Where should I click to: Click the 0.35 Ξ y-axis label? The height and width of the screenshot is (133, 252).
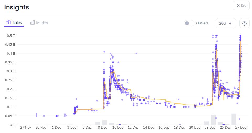pyautogui.click(x=10, y=62)
